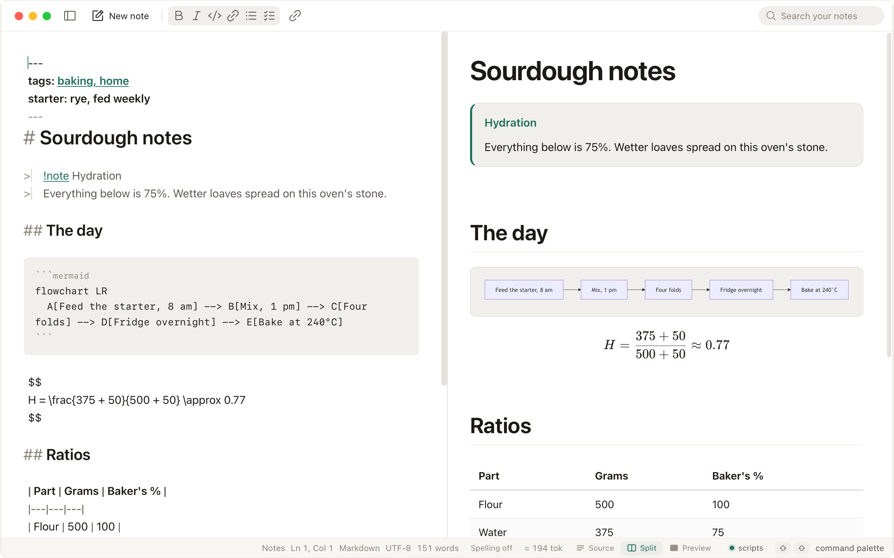Click the '375' grams cell
This screenshot has height=558, width=894.
point(604,532)
